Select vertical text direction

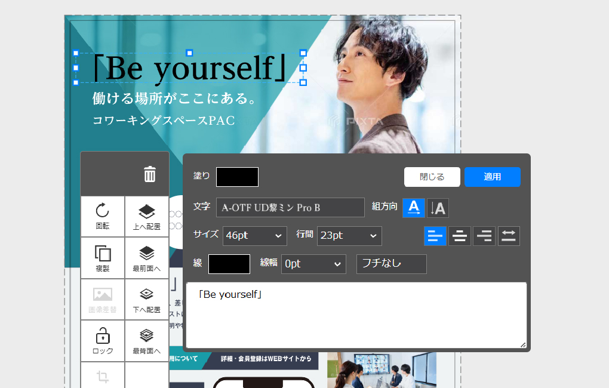[438, 208]
